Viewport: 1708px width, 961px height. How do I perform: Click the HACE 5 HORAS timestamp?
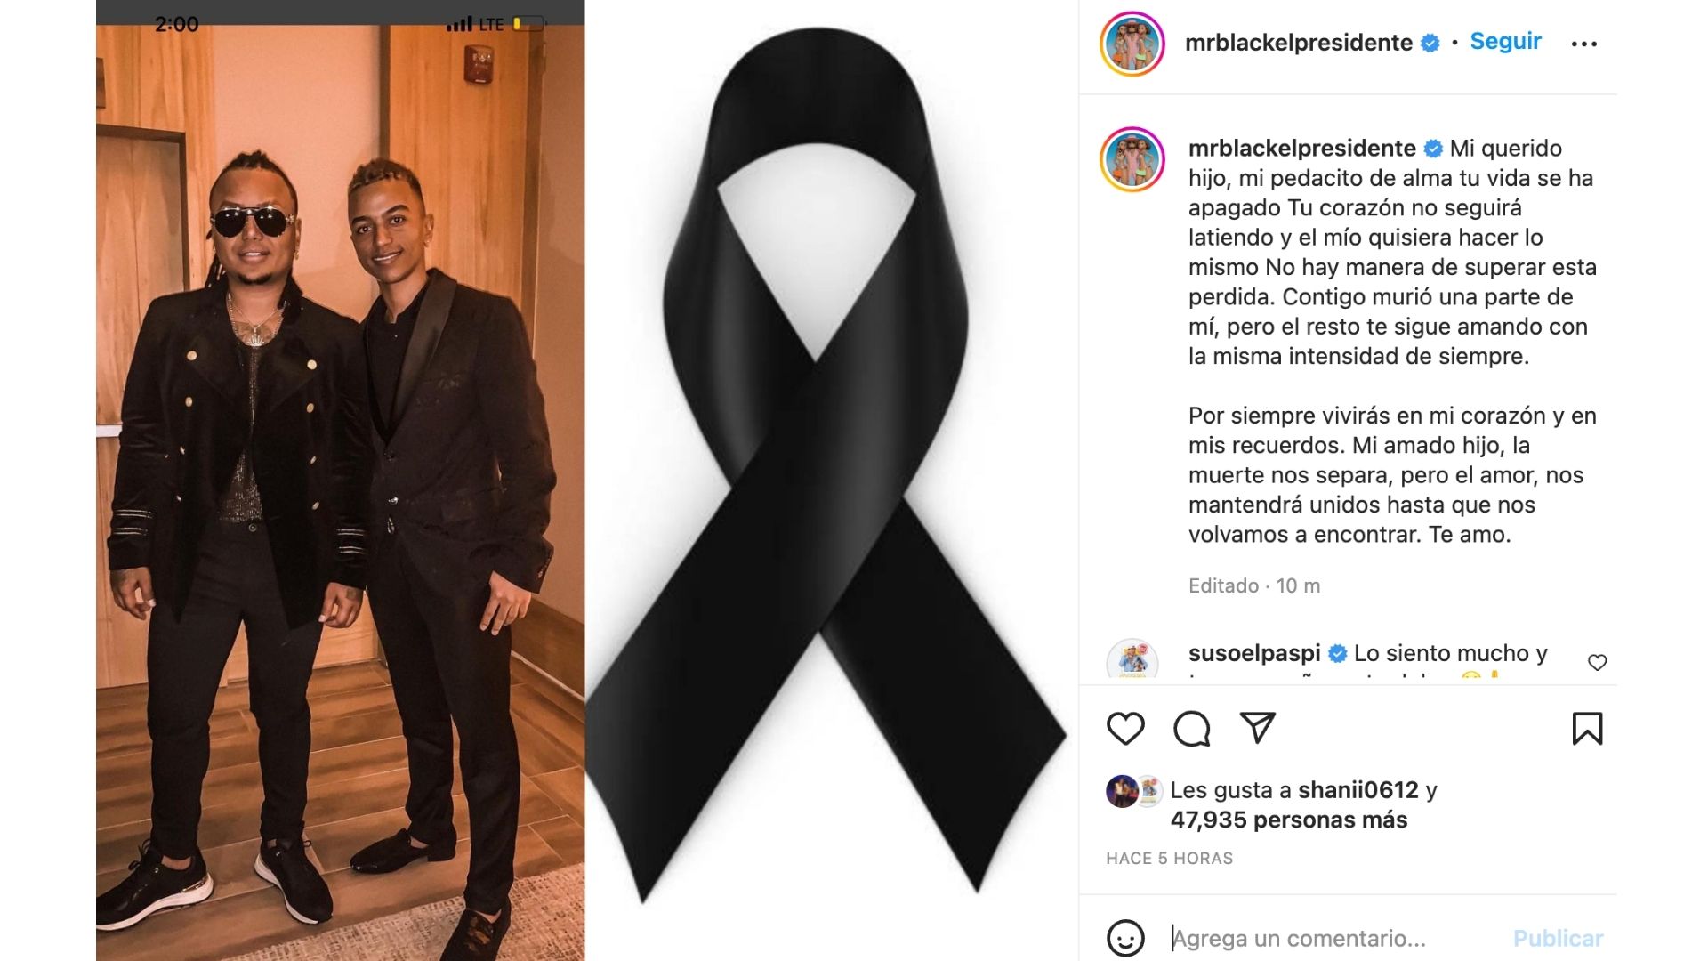tap(1170, 859)
